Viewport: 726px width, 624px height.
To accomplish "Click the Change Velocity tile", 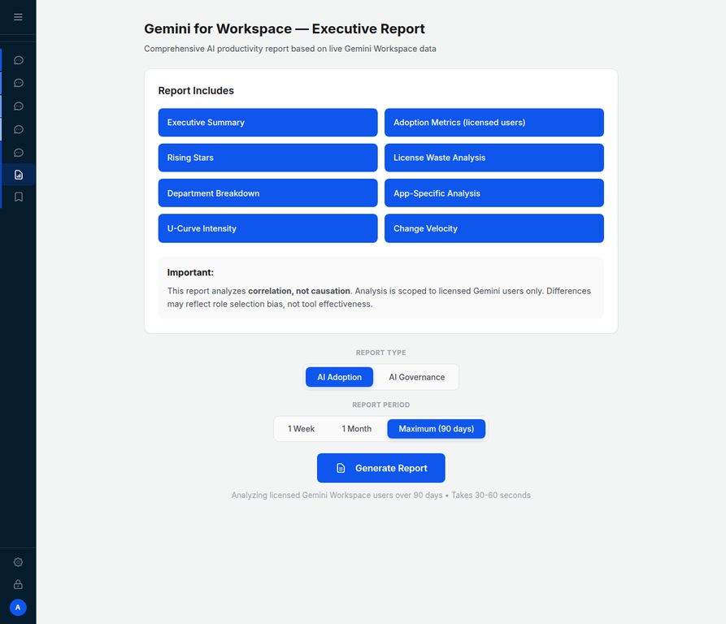I will click(494, 228).
